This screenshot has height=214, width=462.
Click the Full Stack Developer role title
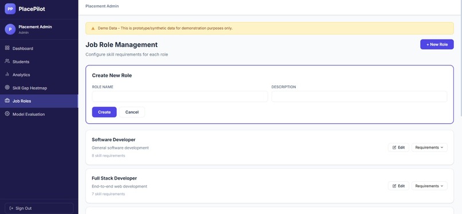click(114, 178)
